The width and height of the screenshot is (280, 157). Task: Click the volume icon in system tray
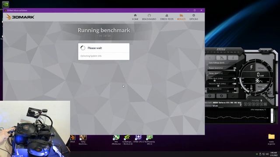pos(267,154)
